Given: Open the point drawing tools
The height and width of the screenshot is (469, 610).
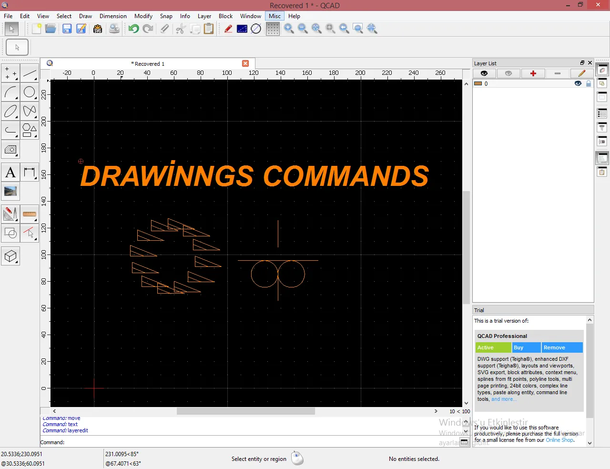Looking at the screenshot, I should 10,73.
